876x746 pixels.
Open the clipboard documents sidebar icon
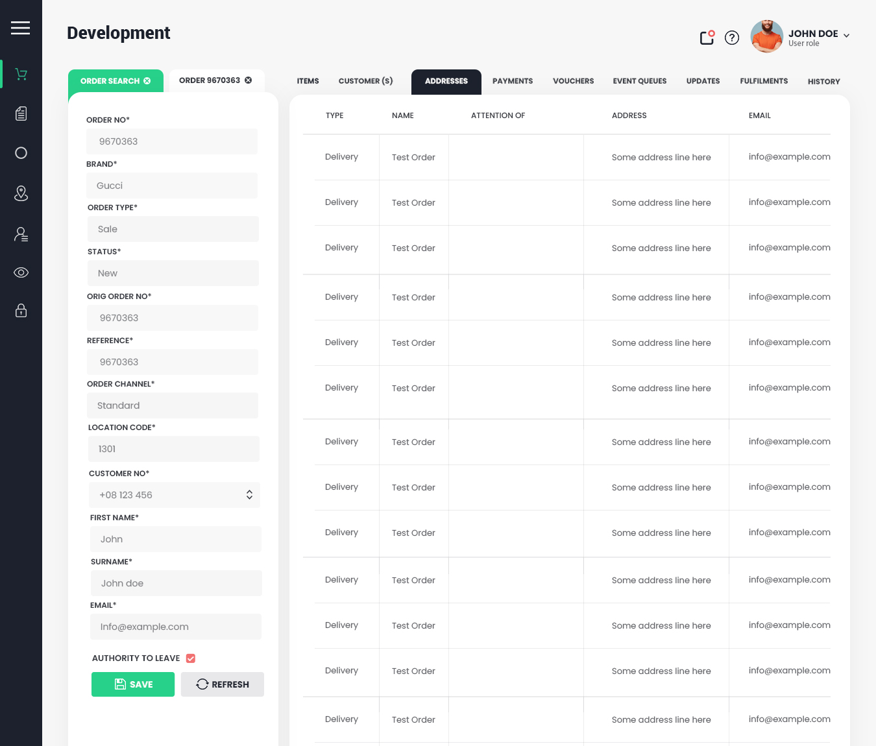(21, 114)
